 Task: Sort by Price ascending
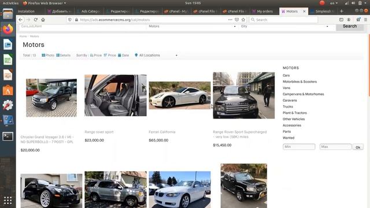(96, 55)
